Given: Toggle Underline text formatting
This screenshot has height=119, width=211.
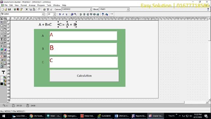Looking at the screenshot, I should 67,14.
